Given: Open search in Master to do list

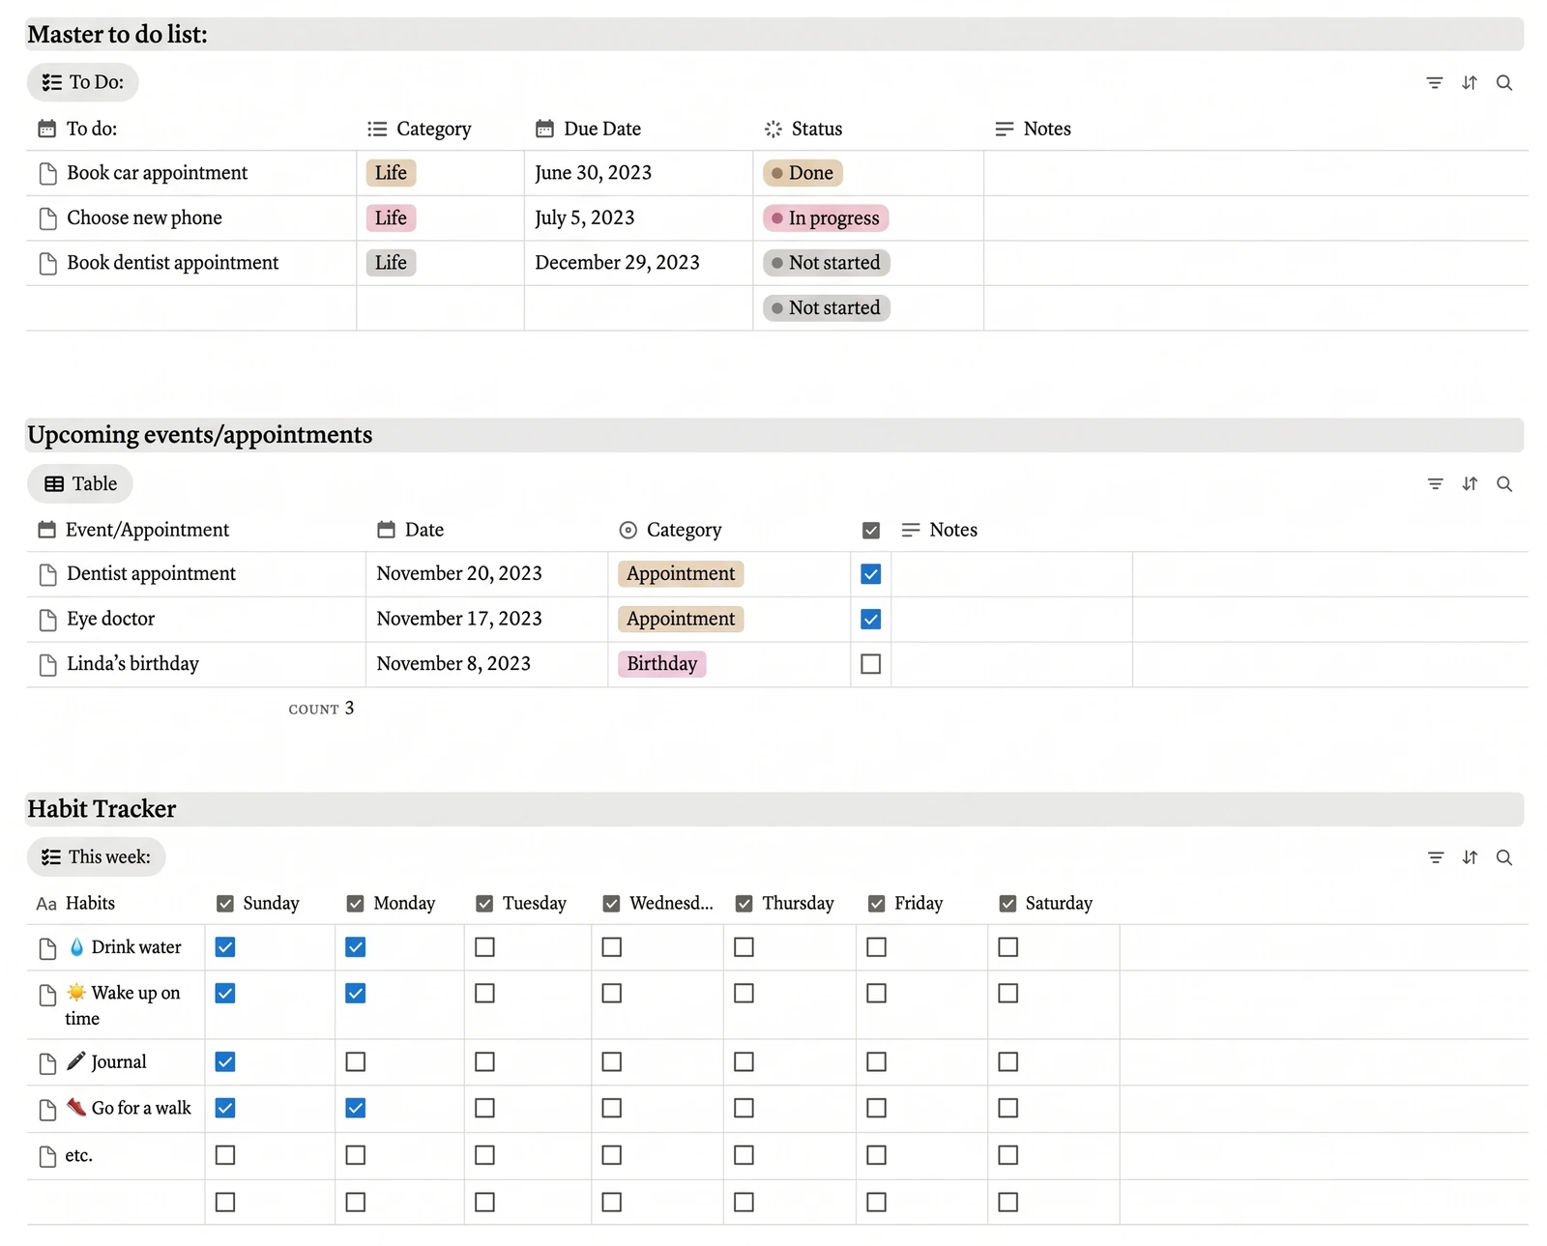Looking at the screenshot, I should [x=1504, y=83].
